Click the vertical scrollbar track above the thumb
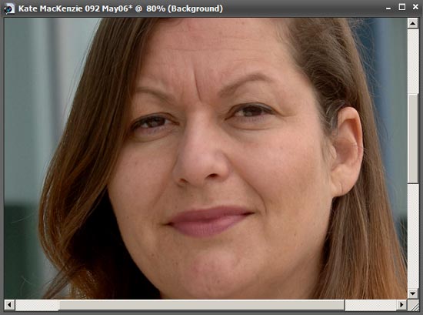Image resolution: width=423 pixels, height=315 pixels. coord(413,61)
